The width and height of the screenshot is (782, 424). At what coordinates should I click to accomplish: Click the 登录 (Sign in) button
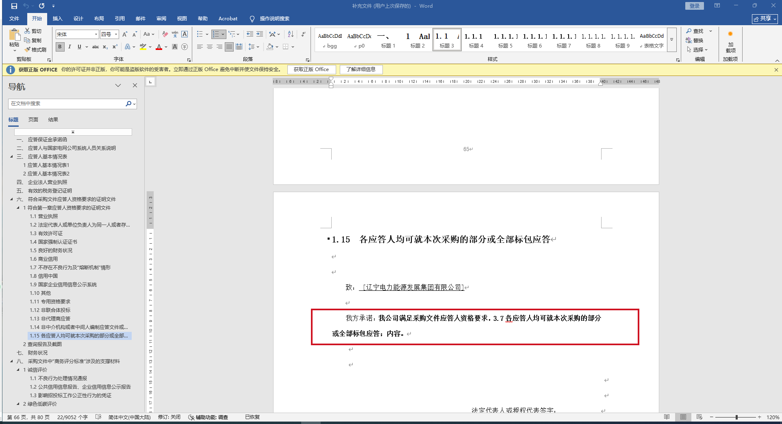point(694,6)
